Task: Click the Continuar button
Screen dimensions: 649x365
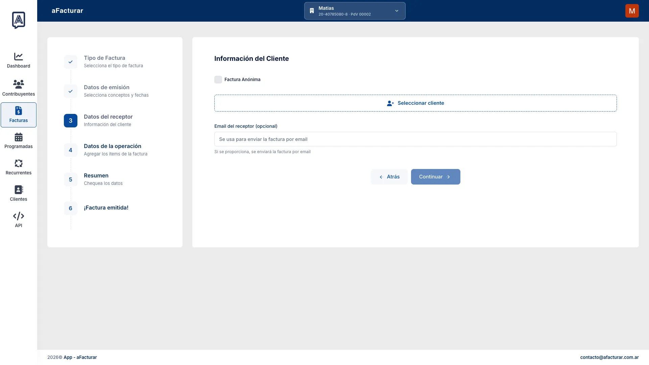Action: coord(435,177)
